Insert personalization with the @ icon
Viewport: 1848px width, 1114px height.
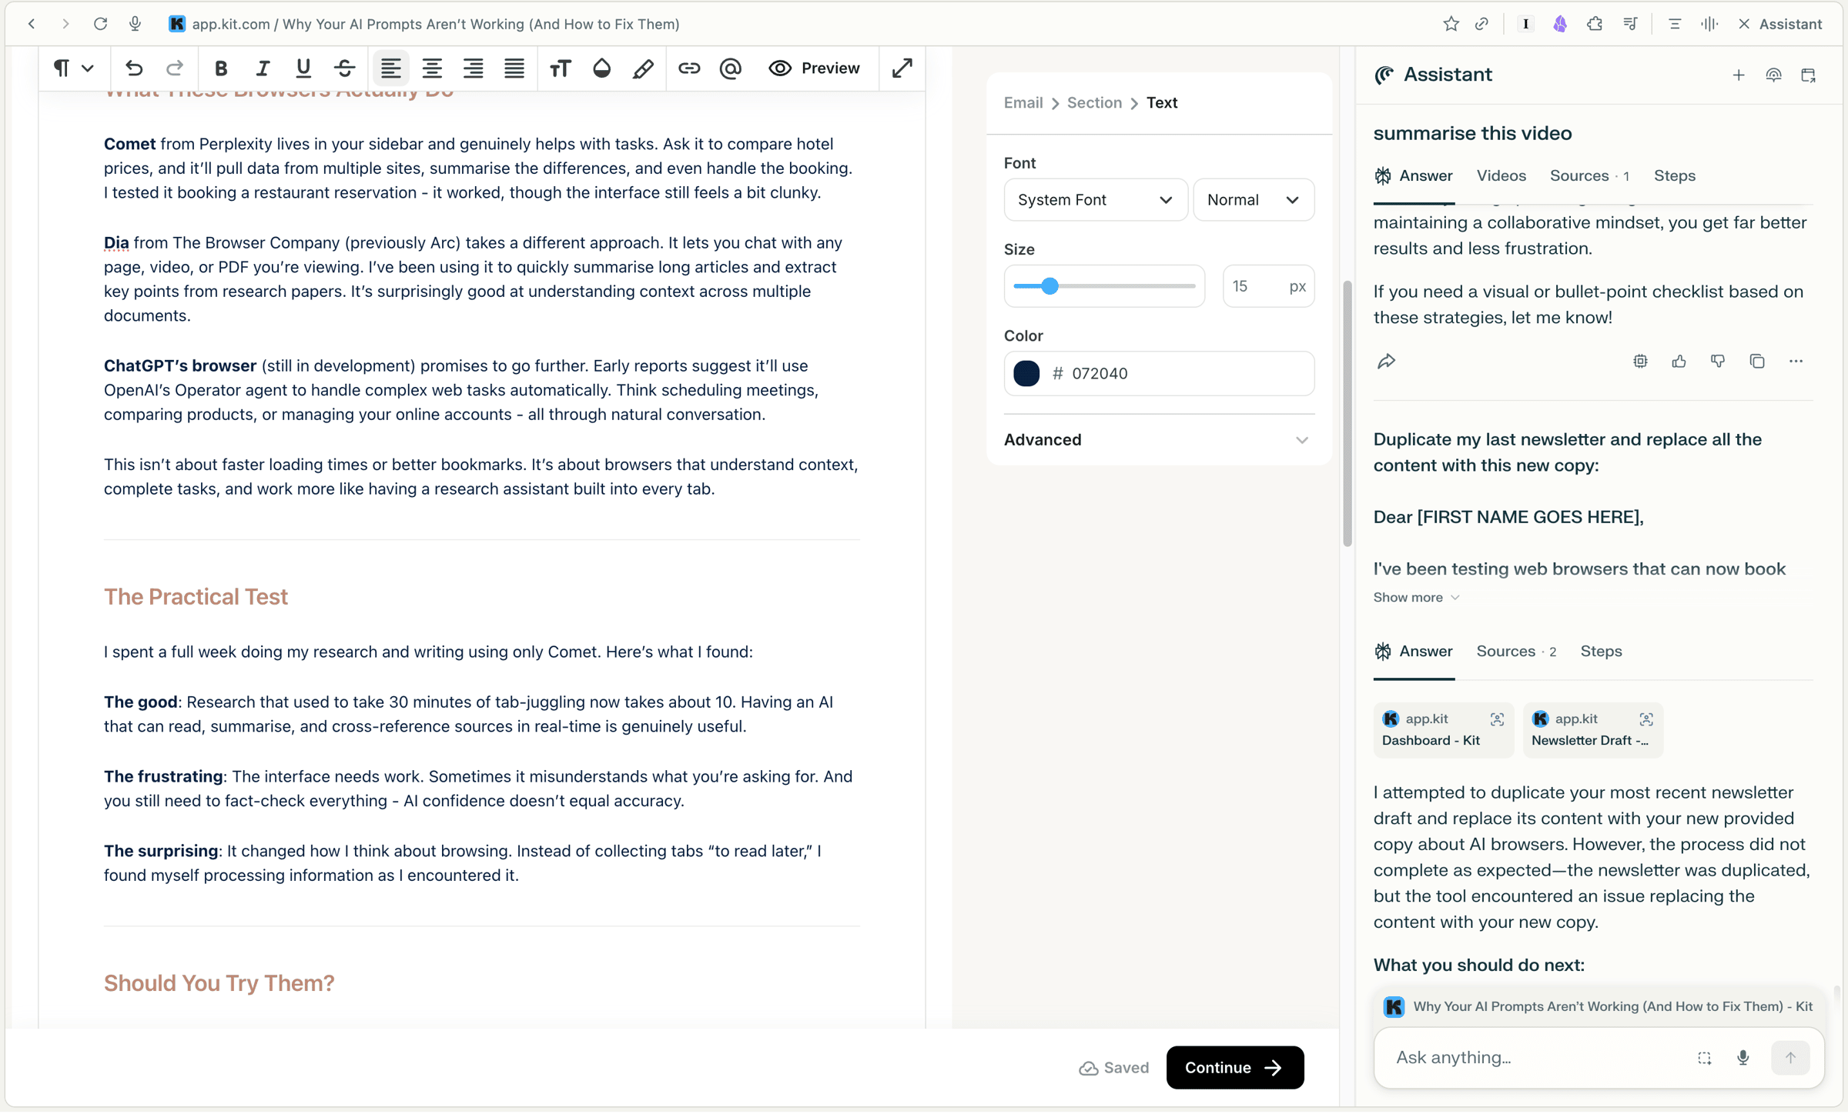731,68
